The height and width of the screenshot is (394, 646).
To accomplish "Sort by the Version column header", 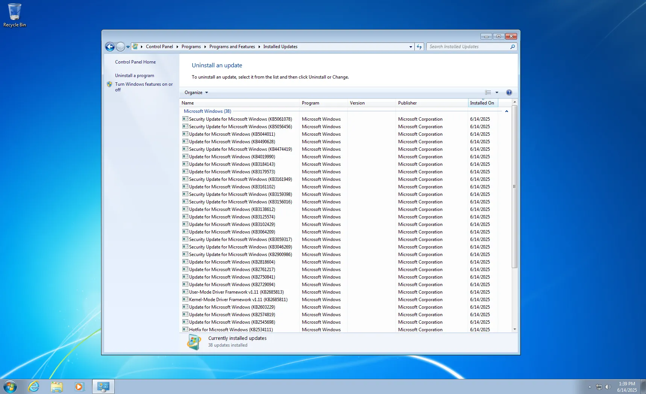I will pyautogui.click(x=372, y=103).
